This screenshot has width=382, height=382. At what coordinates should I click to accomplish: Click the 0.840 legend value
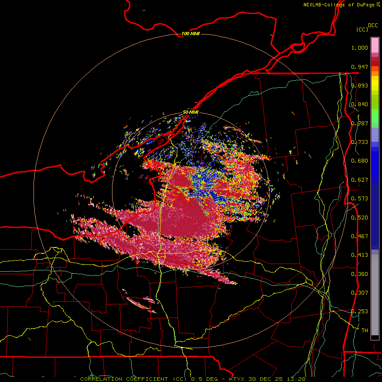point(360,104)
